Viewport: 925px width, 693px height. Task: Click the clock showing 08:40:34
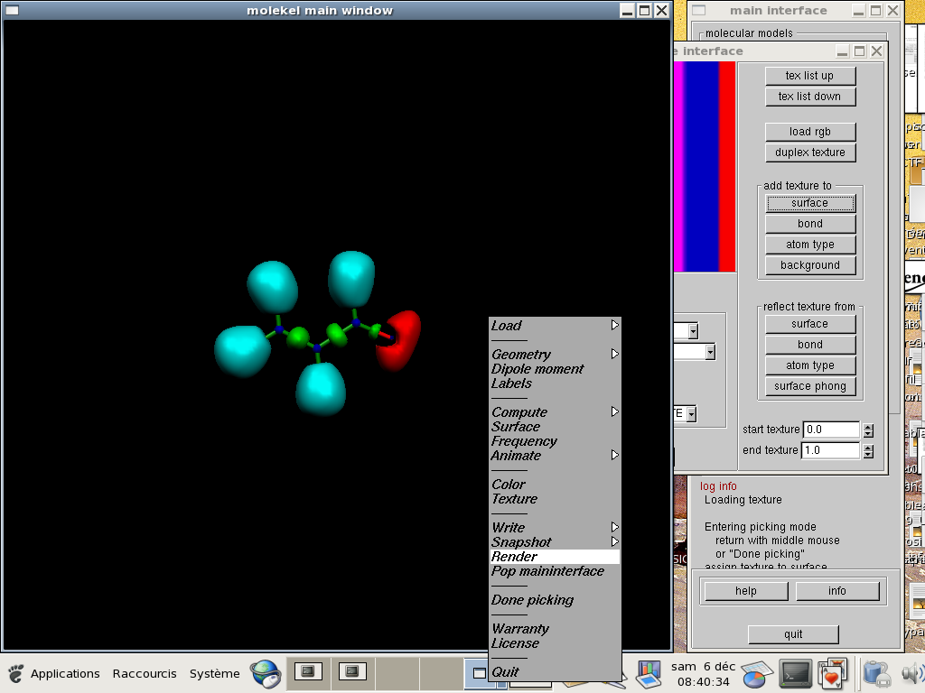coord(703,682)
